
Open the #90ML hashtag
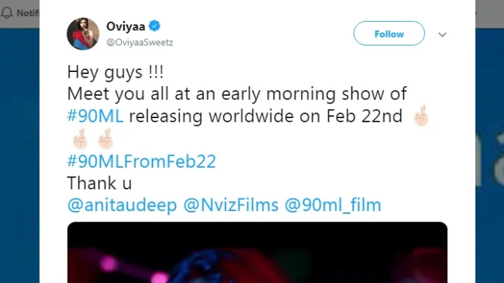pos(95,117)
